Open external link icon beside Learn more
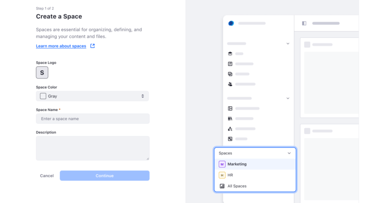Viewport: 365px width, 203px height. (93, 46)
